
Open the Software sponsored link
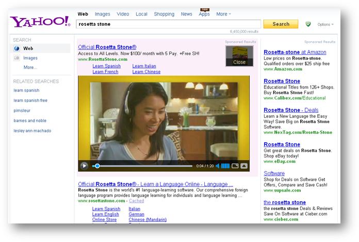point(274,173)
